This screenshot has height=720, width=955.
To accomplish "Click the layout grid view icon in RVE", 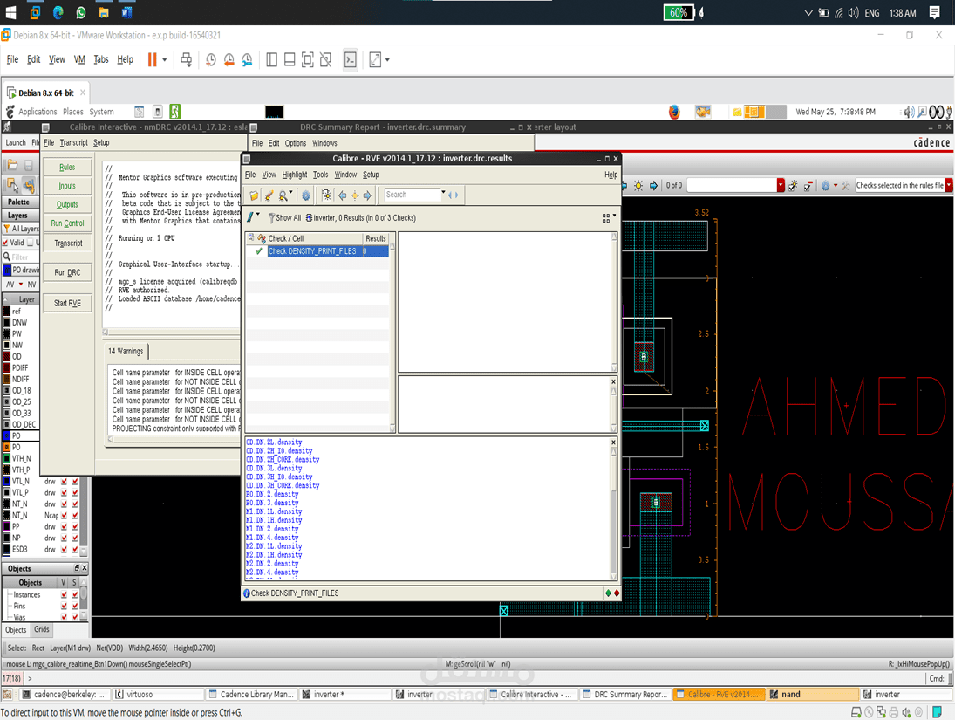I will pos(606,218).
